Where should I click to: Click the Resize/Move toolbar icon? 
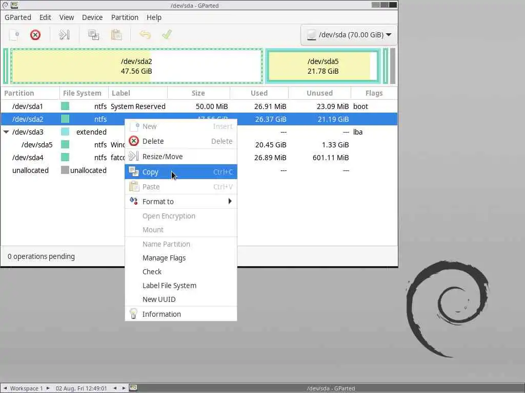64,35
